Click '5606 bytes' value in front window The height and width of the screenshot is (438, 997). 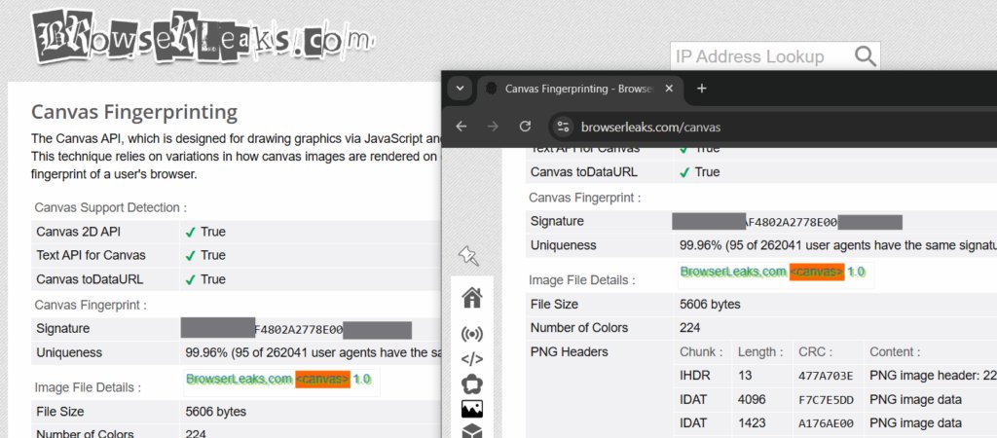point(710,305)
